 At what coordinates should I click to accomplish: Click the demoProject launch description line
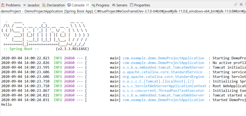click(123, 11)
